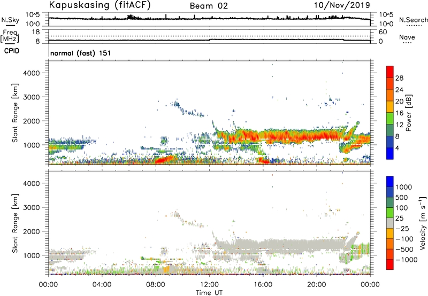428x296 pixels.
Task: Pick the dark blue top segment of the velocity colorbar
Action: click(x=390, y=182)
